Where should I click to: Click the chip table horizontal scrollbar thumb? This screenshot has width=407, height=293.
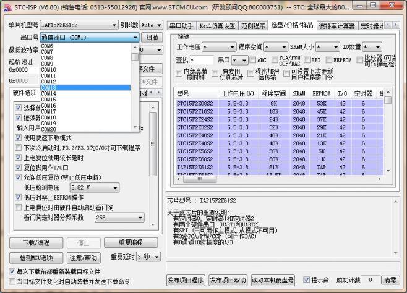[200, 179]
